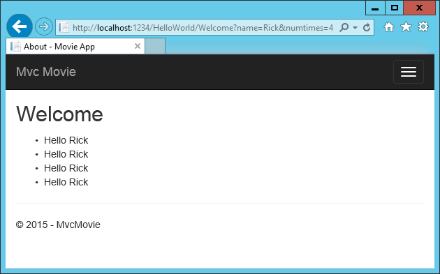Click the search magnifier icon in address bar

click(x=344, y=27)
